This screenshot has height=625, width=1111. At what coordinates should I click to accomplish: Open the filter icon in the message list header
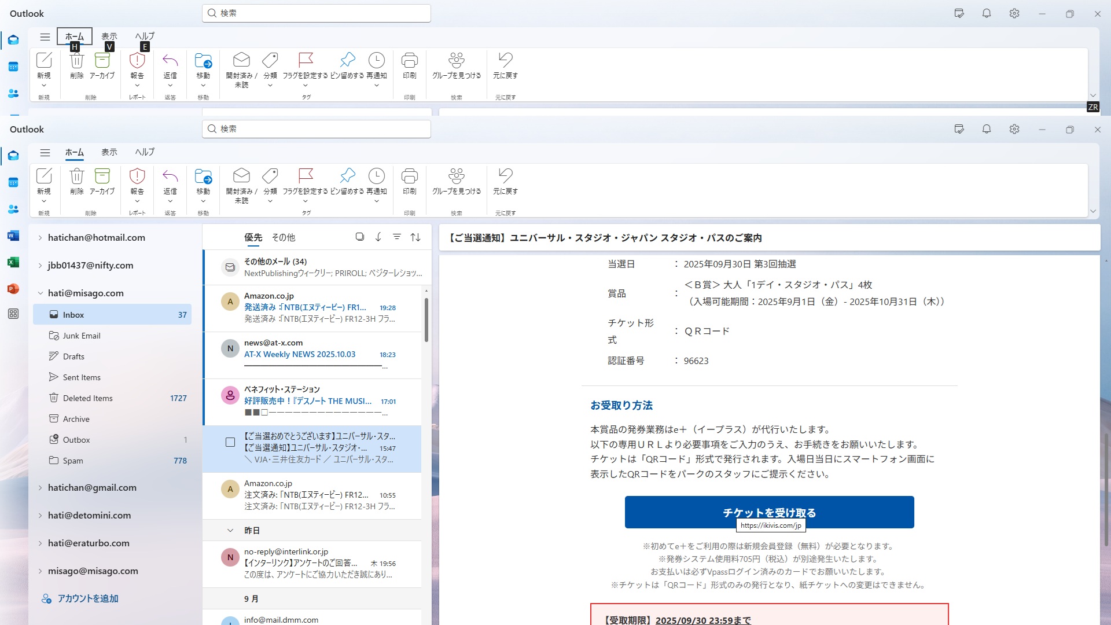397,237
